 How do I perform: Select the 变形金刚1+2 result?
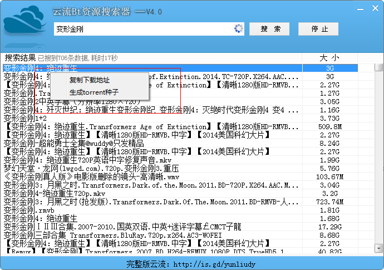coord(25,118)
